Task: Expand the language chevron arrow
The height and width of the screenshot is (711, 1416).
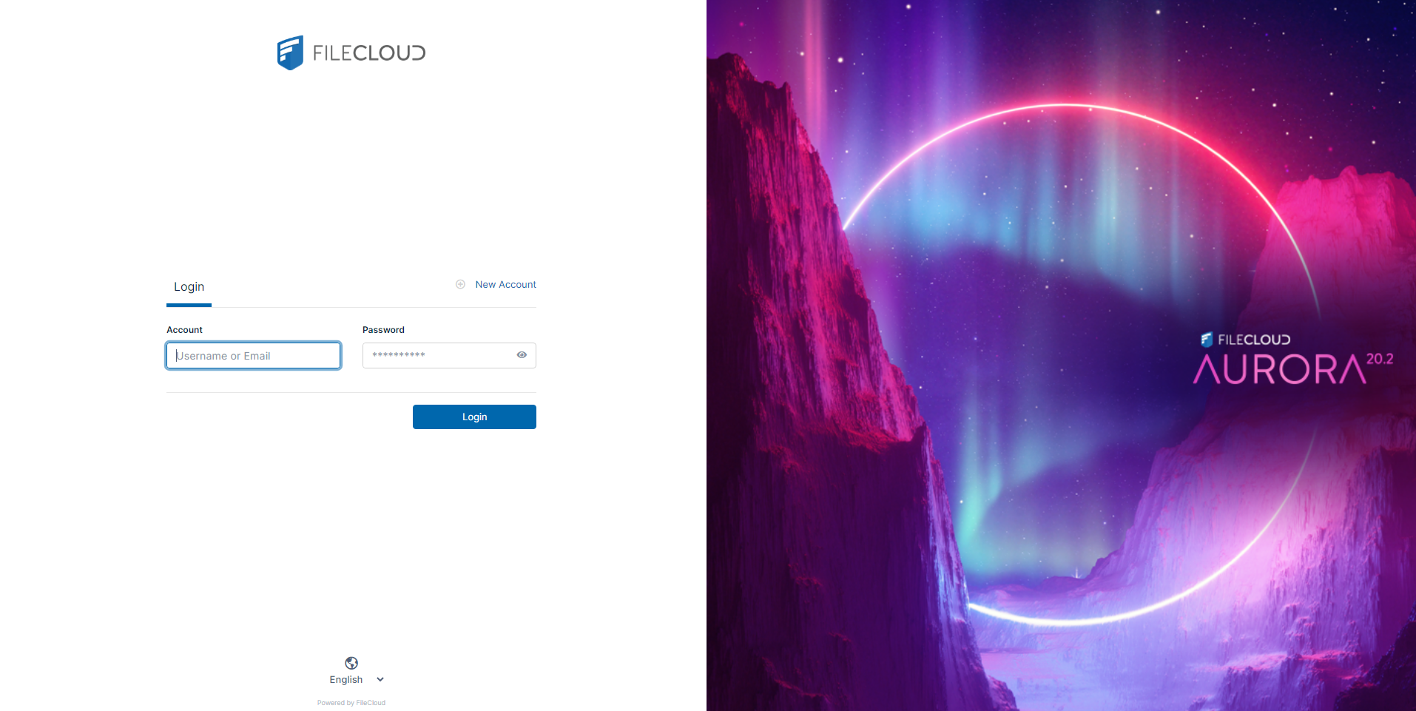Action: [380, 679]
